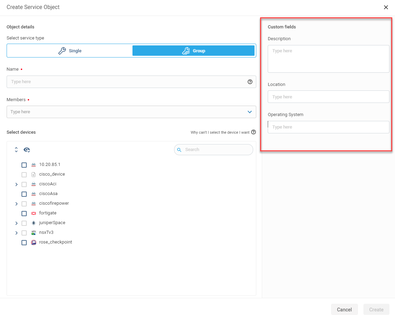The width and height of the screenshot is (395, 318).
Task: Open the Members dropdown arrow
Action: (x=250, y=112)
